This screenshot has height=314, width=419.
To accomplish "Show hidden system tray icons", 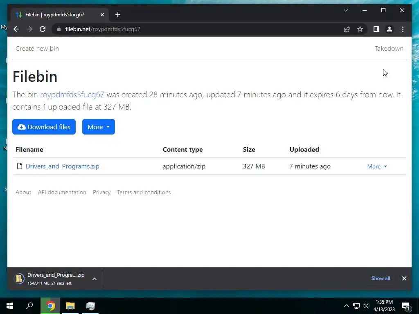I will coord(346,306).
